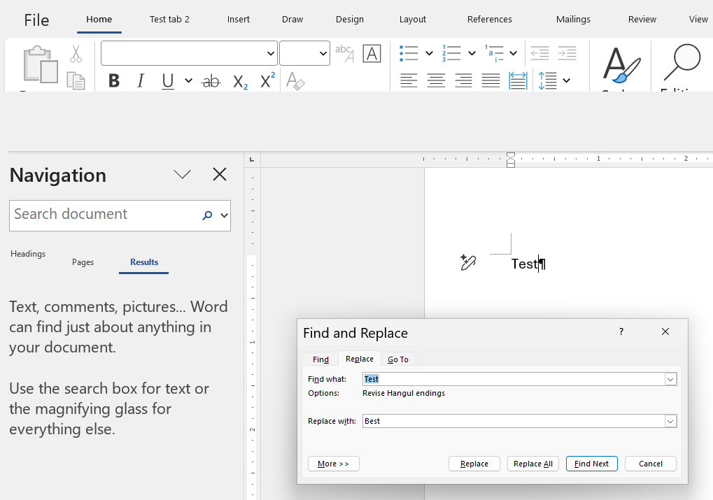Select Center paragraph alignment icon
The width and height of the screenshot is (713, 500).
pyautogui.click(x=436, y=81)
